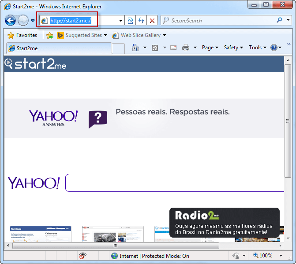Image resolution: width=296 pixels, height=264 pixels.
Task: Run search with the magnifier button
Action: tap(279, 20)
